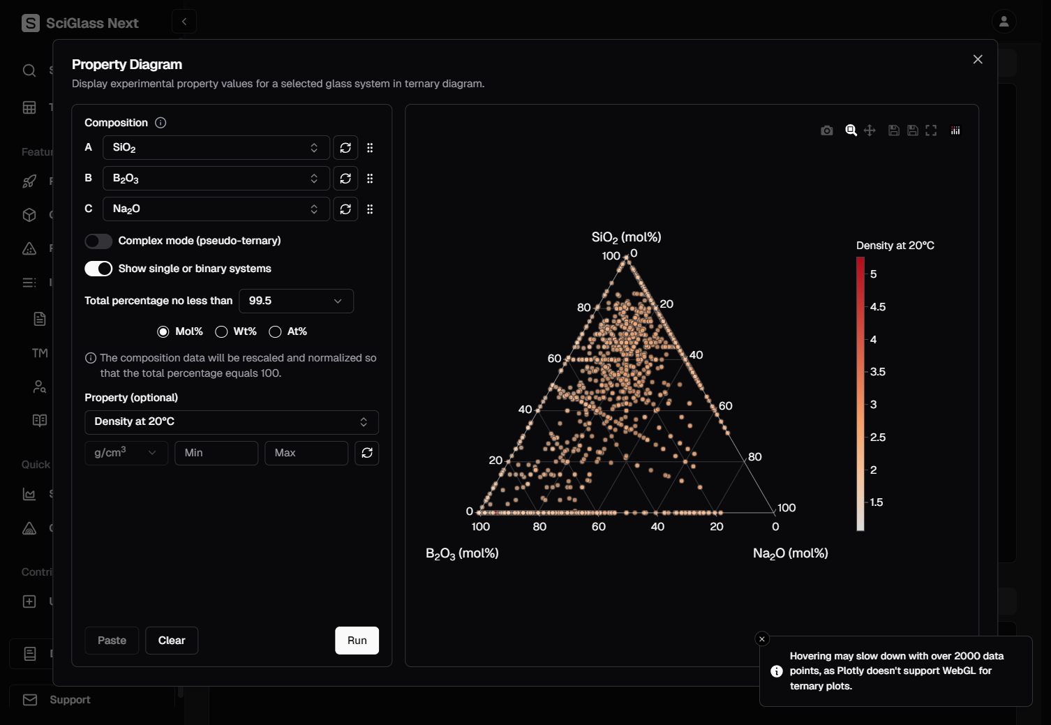
Task: Click the Composition info icon
Action: pos(161,123)
